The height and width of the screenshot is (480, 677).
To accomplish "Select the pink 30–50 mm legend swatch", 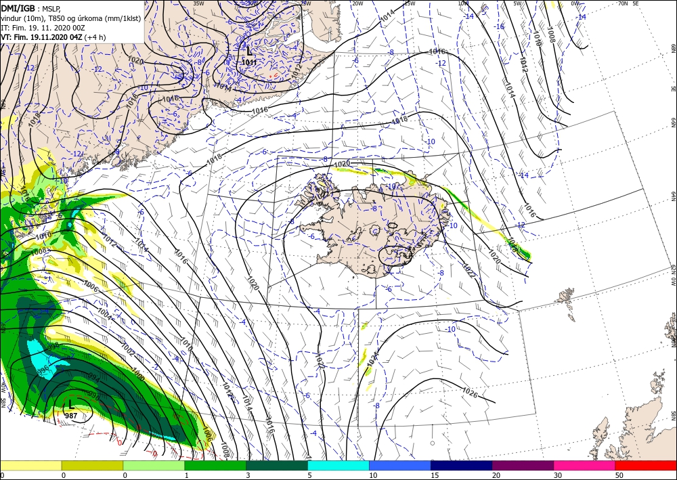I will pos(585,465).
